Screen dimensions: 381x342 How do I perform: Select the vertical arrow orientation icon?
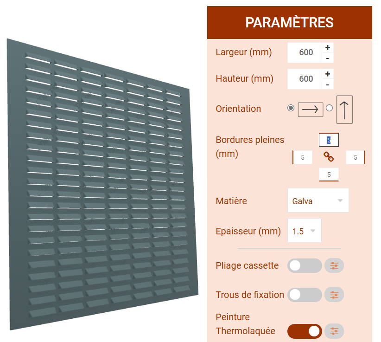pyautogui.click(x=344, y=109)
